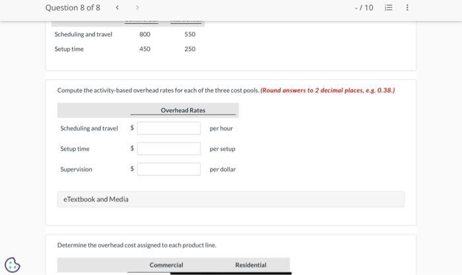Viewport: 462px width, 275px height.
Task: Go to previous question arrow
Action: coord(117,7)
